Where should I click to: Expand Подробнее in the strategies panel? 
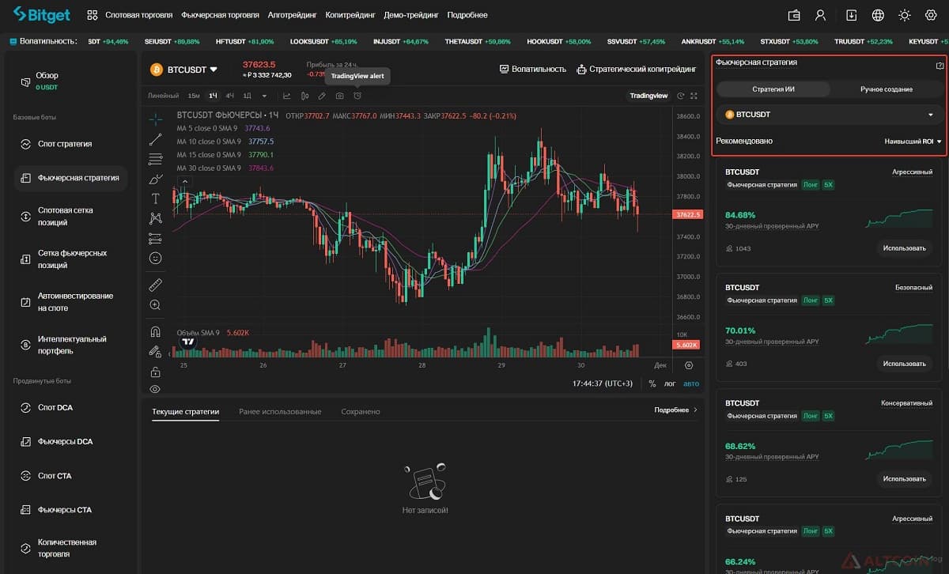[x=676, y=410]
